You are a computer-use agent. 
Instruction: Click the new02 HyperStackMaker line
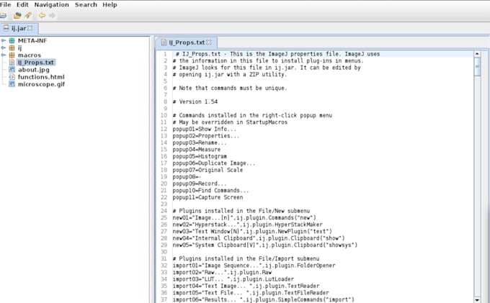(x=247, y=225)
